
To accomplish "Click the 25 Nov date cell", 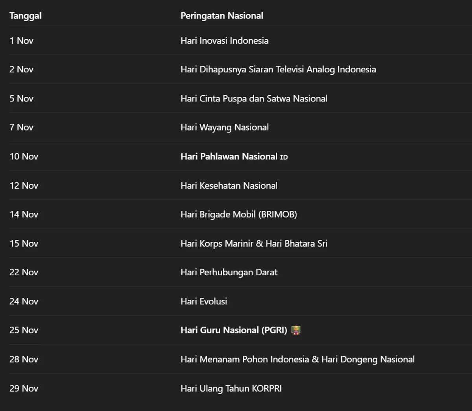I will point(24,330).
